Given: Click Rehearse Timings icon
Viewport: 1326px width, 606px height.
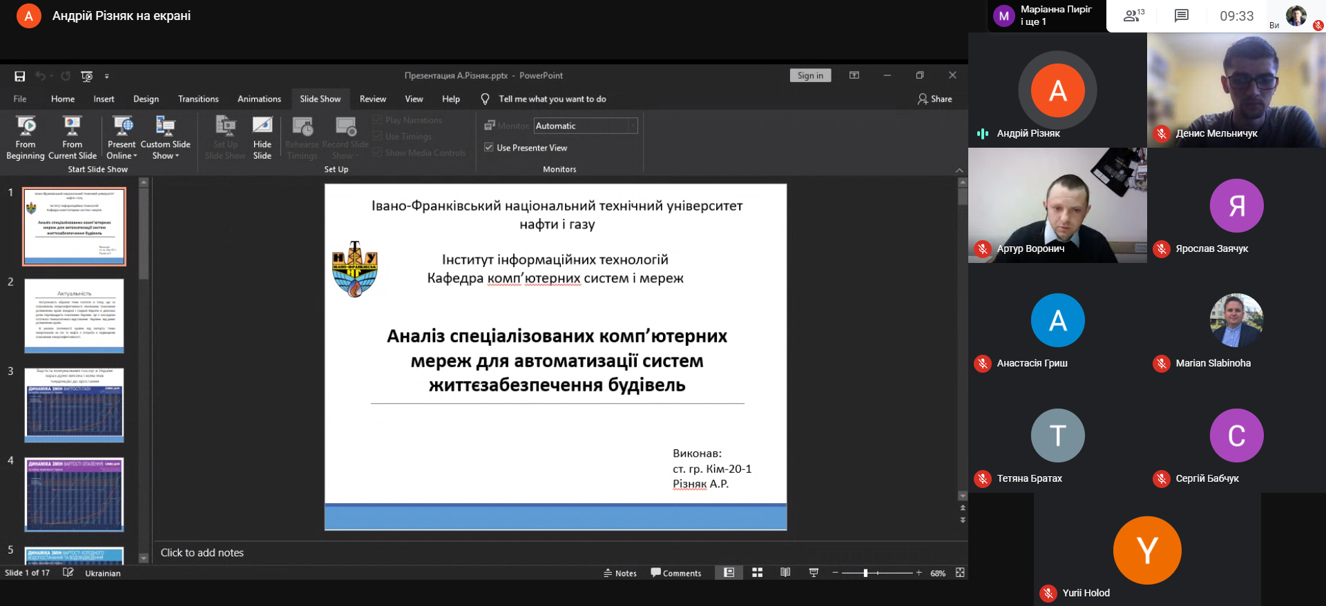Looking at the screenshot, I should point(302,138).
